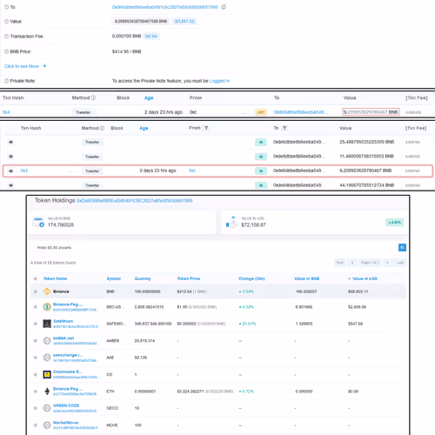Screen dimensions: 435x435
Task: Toggle the Age header in the IN transactions table
Action: click(144, 128)
